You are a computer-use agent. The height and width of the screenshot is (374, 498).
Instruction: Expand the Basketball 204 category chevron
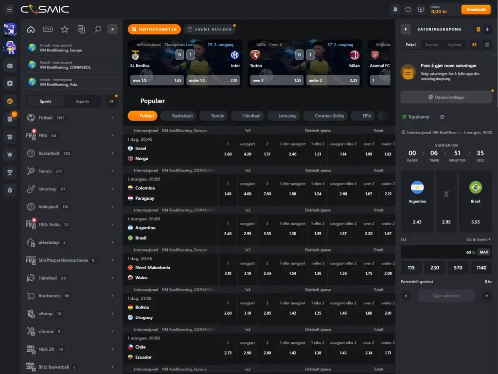pyautogui.click(x=112, y=153)
